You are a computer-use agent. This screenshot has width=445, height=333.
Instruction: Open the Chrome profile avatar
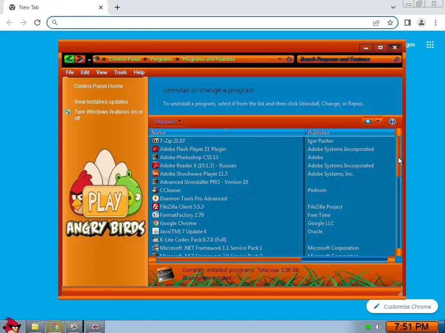point(422,23)
